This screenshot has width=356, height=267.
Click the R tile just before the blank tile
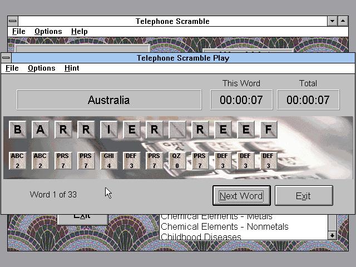(x=155, y=130)
